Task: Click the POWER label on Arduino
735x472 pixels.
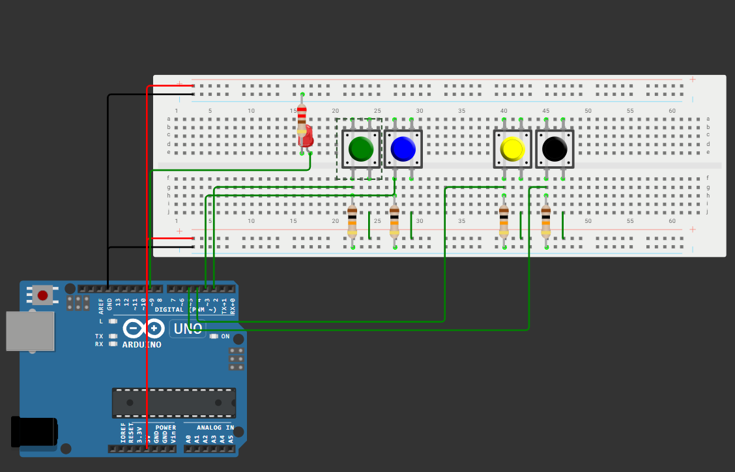Action: coord(166,428)
